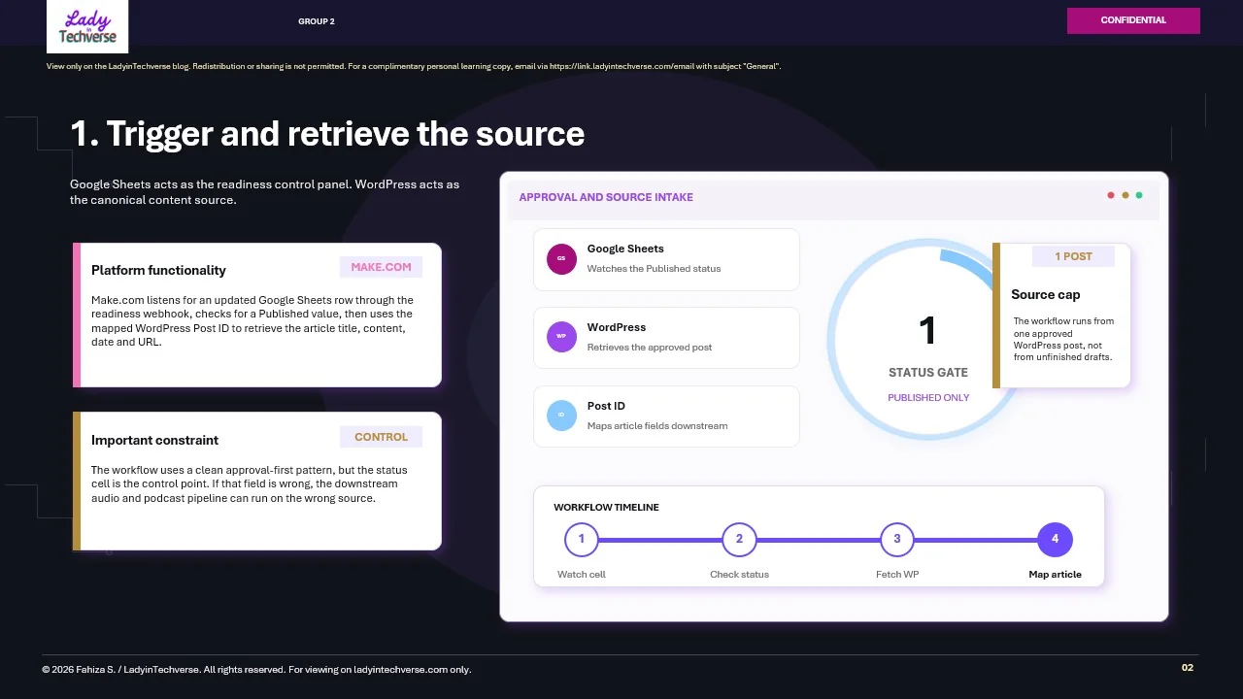The image size is (1243, 699).
Task: Click the GROUP 2 label
Action: [x=317, y=21]
